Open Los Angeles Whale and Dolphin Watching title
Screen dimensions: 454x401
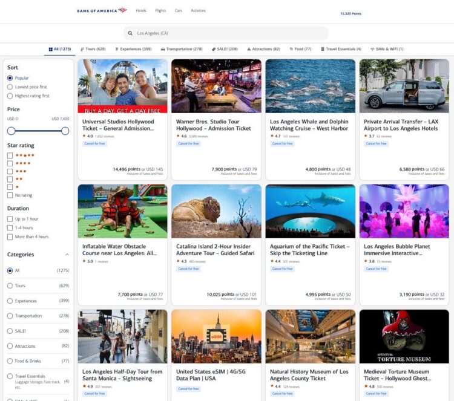pyautogui.click(x=309, y=125)
